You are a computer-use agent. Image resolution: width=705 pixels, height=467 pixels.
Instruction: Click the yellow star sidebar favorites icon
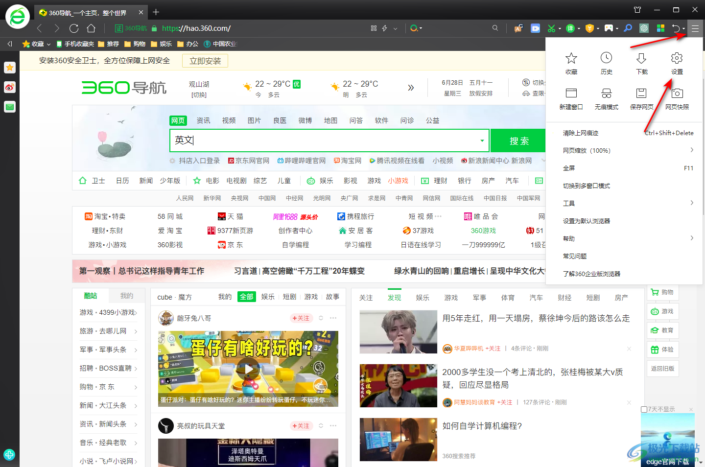(10, 68)
